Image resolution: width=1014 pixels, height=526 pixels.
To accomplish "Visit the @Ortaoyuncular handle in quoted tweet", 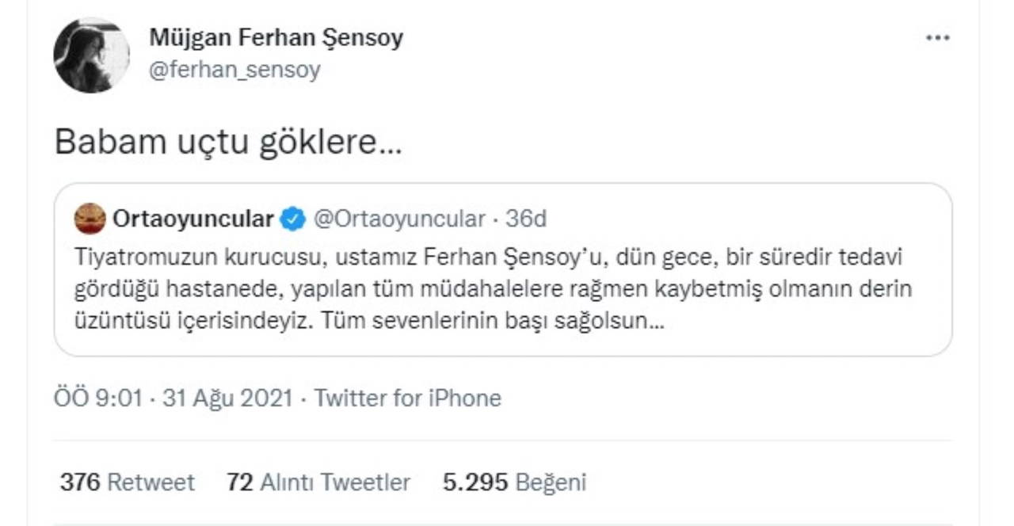I will tap(399, 219).
